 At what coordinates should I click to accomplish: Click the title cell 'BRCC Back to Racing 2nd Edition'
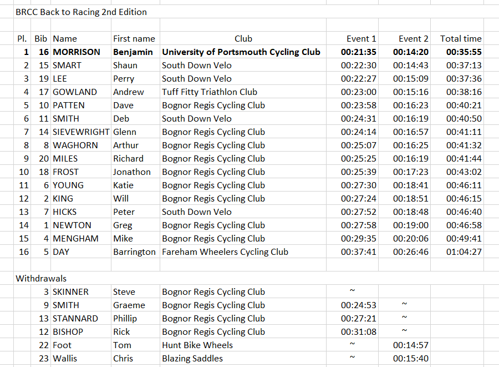point(81,12)
